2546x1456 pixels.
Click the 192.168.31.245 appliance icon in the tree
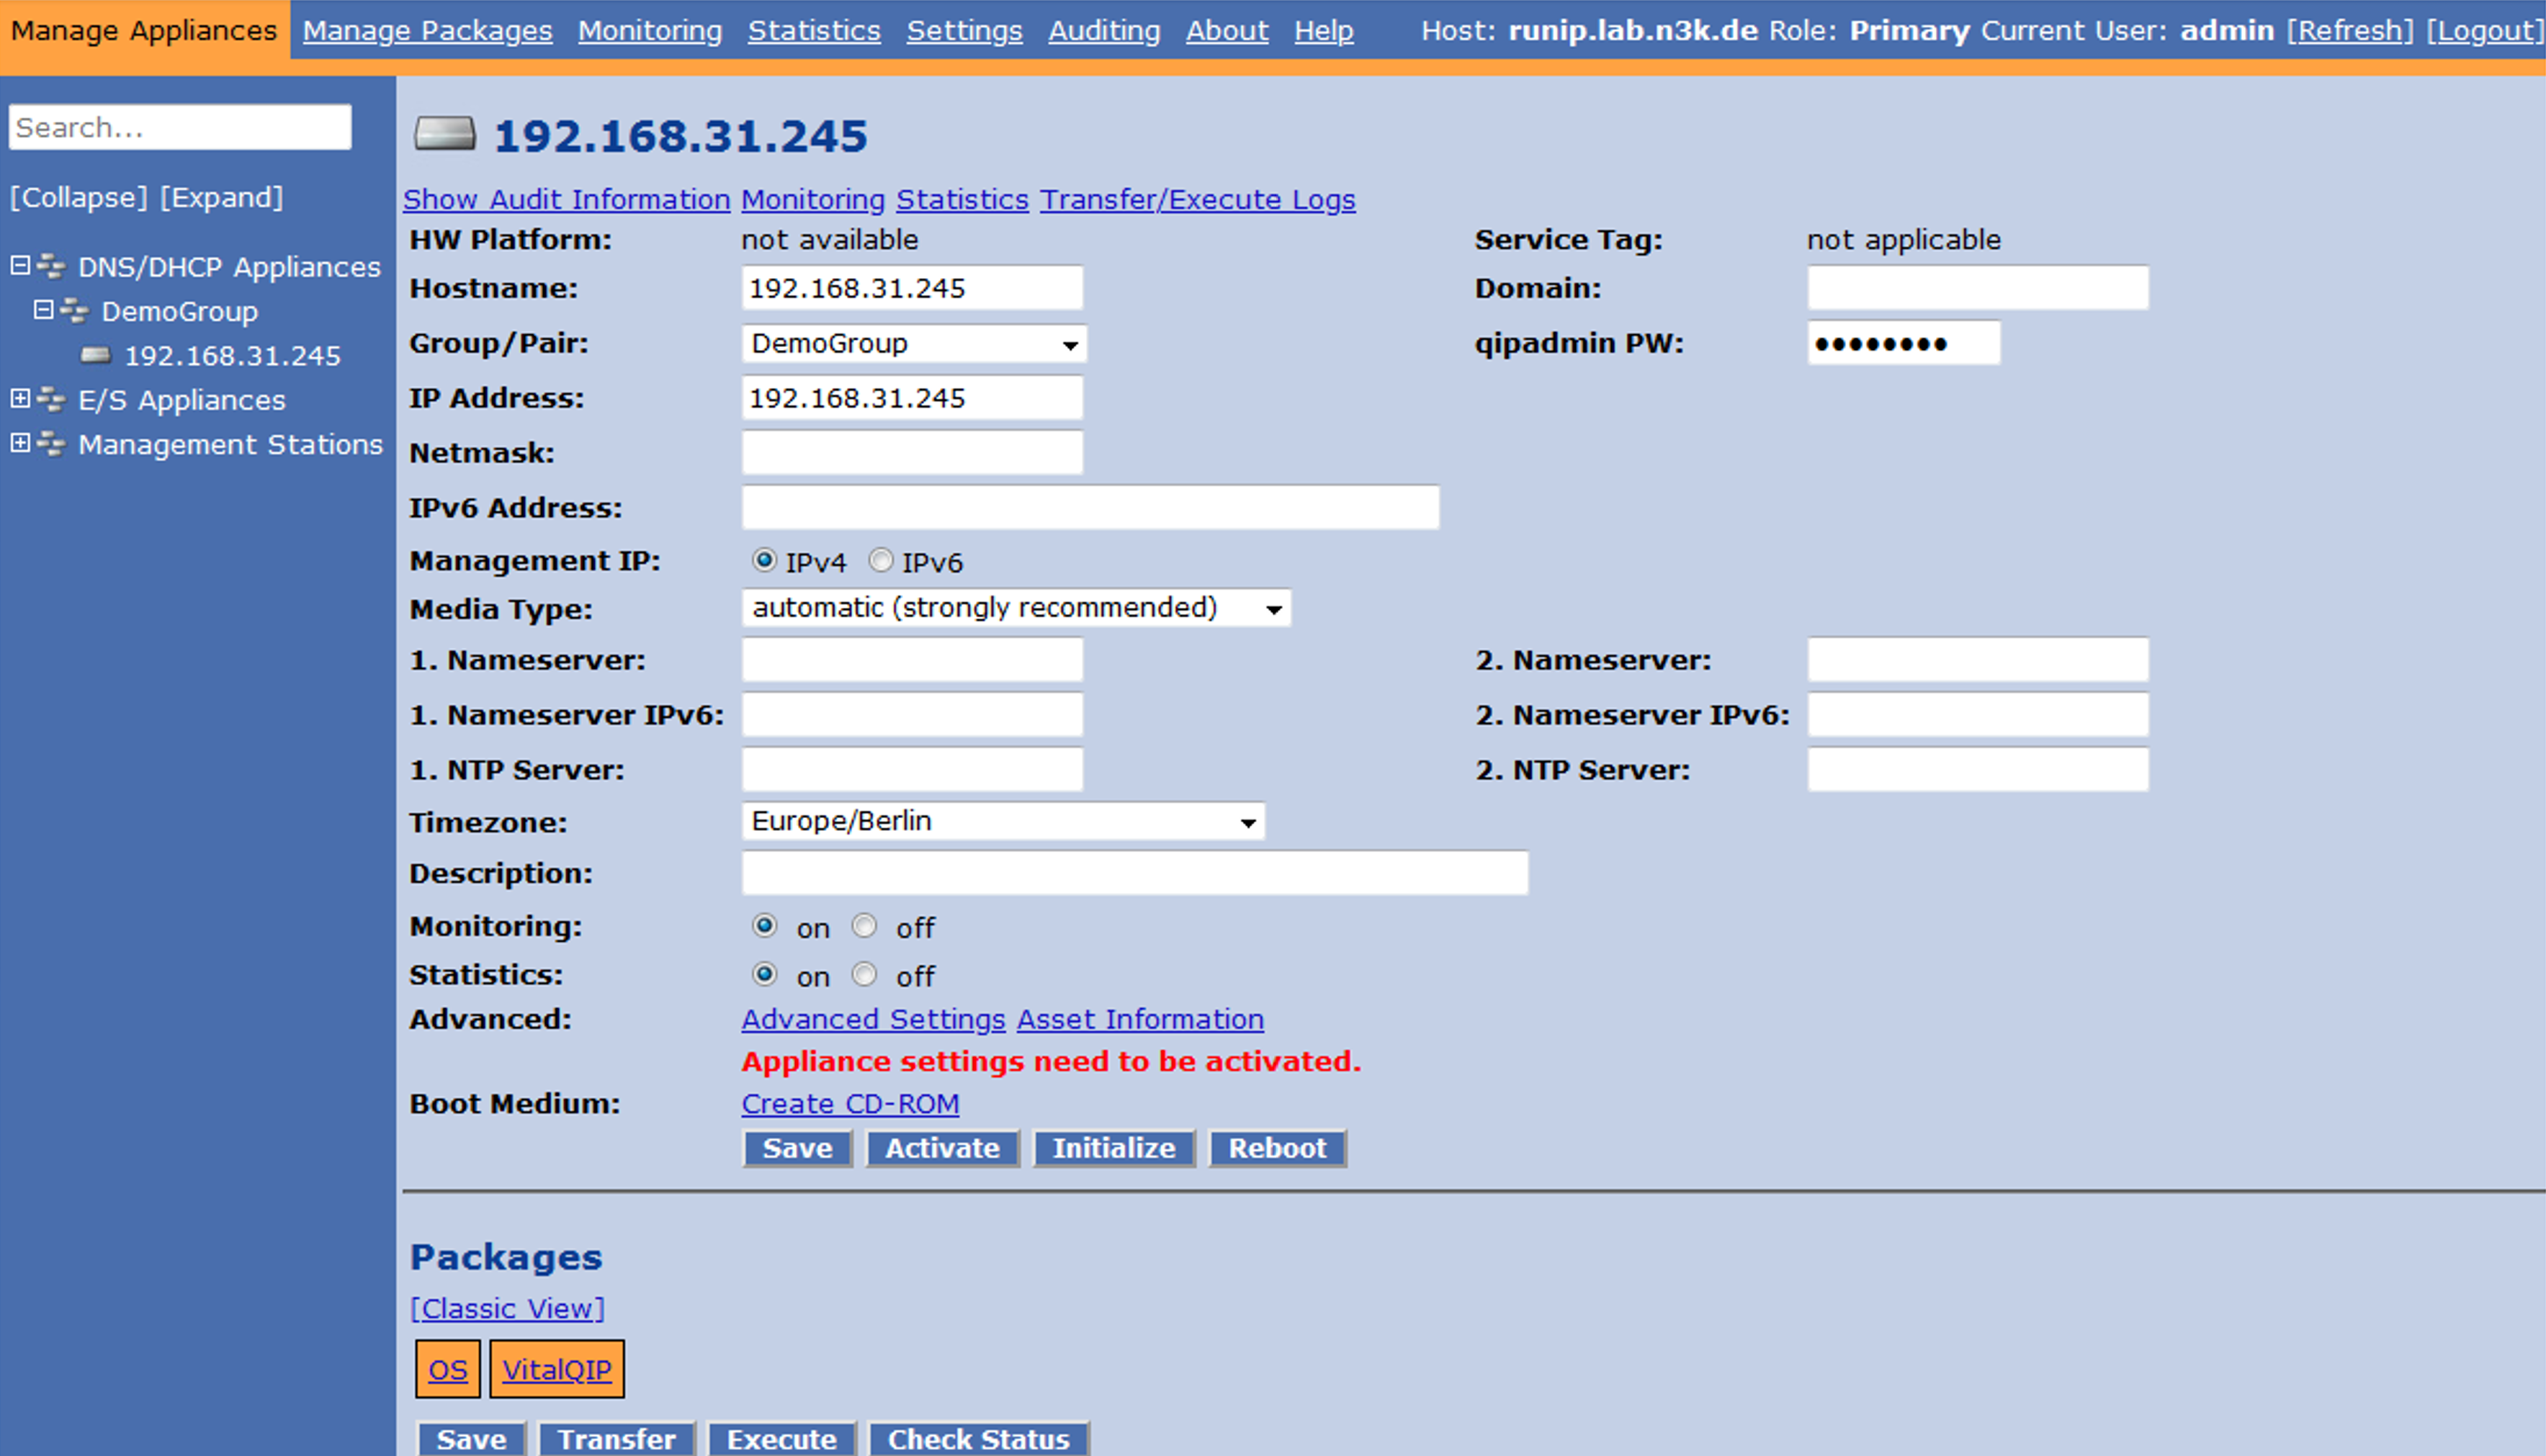point(96,355)
